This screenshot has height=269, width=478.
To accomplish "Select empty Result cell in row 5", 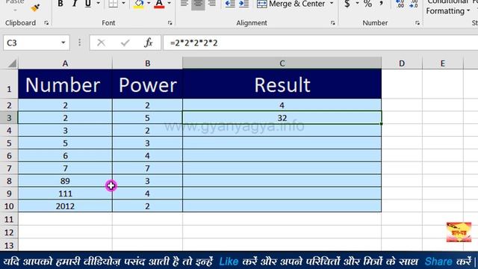I will coord(282,143).
